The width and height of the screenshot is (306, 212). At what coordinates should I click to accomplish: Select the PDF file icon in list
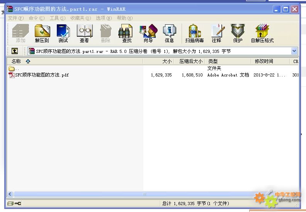(x=12, y=75)
